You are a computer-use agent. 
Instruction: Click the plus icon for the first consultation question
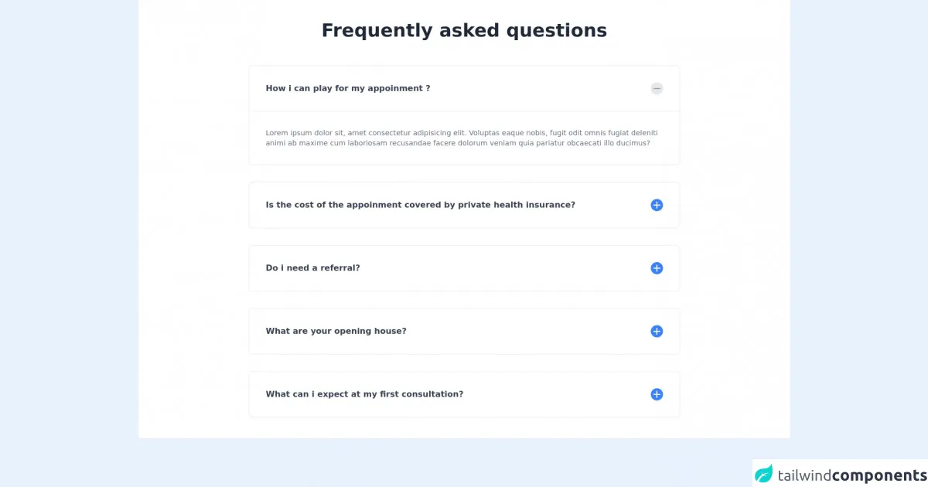click(x=657, y=394)
